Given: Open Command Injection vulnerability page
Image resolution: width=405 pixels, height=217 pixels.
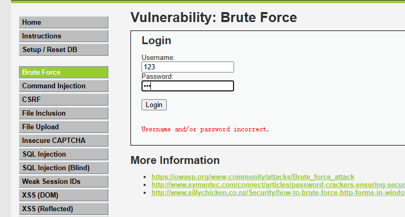Looking at the screenshot, I should (x=63, y=86).
